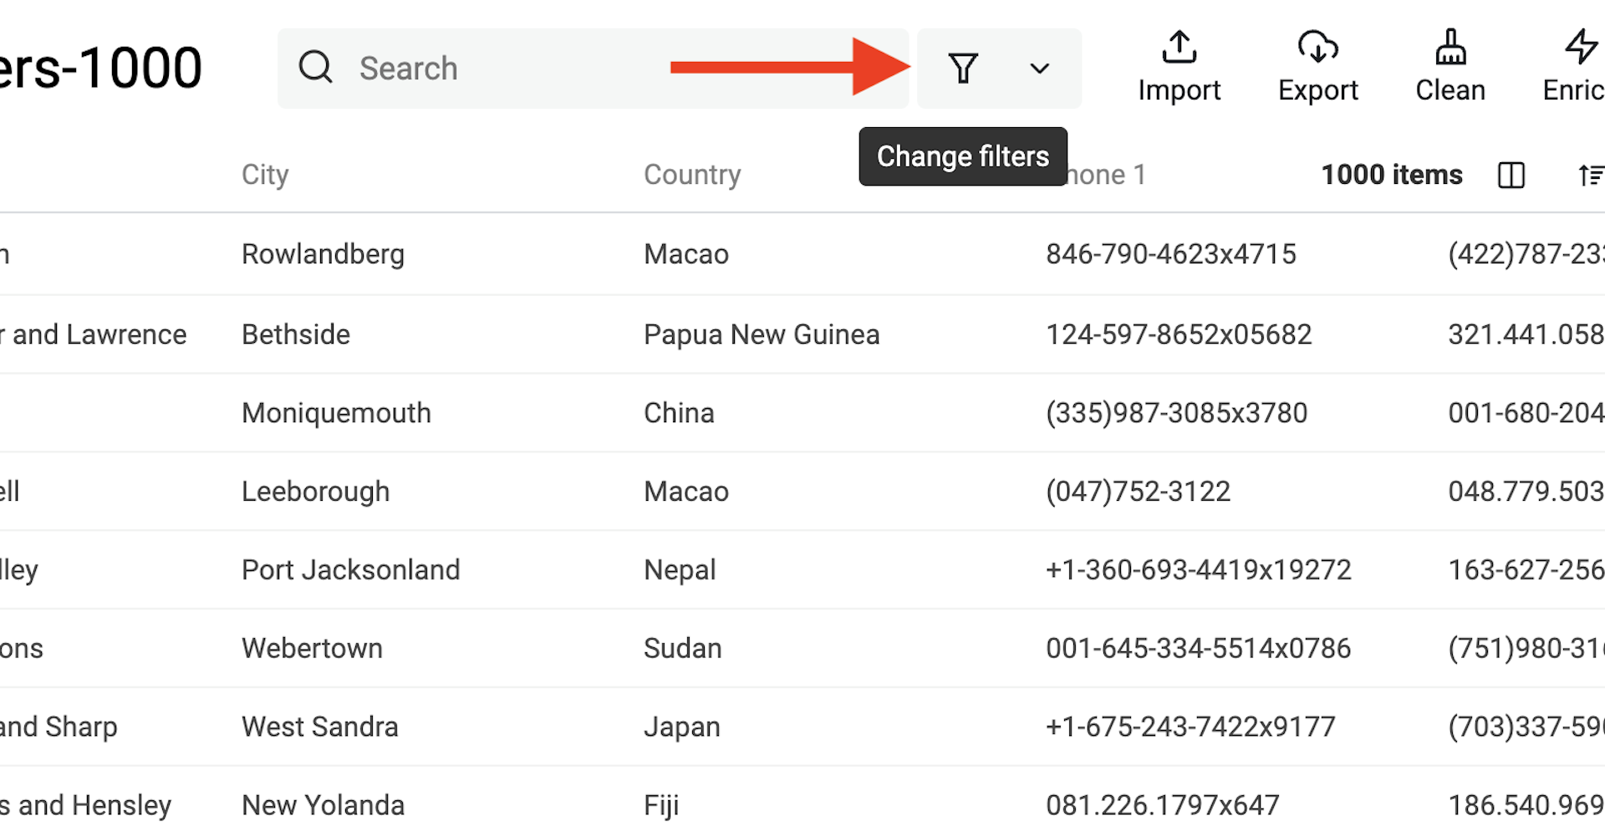Select the Japan row for West Sandra
This screenshot has height=827, width=1605.
pyautogui.click(x=681, y=726)
